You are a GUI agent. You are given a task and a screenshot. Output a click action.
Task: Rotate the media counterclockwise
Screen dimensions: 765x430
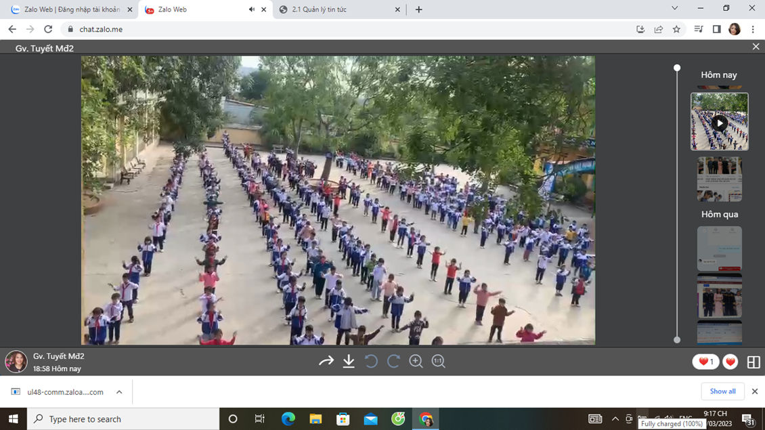pos(371,362)
